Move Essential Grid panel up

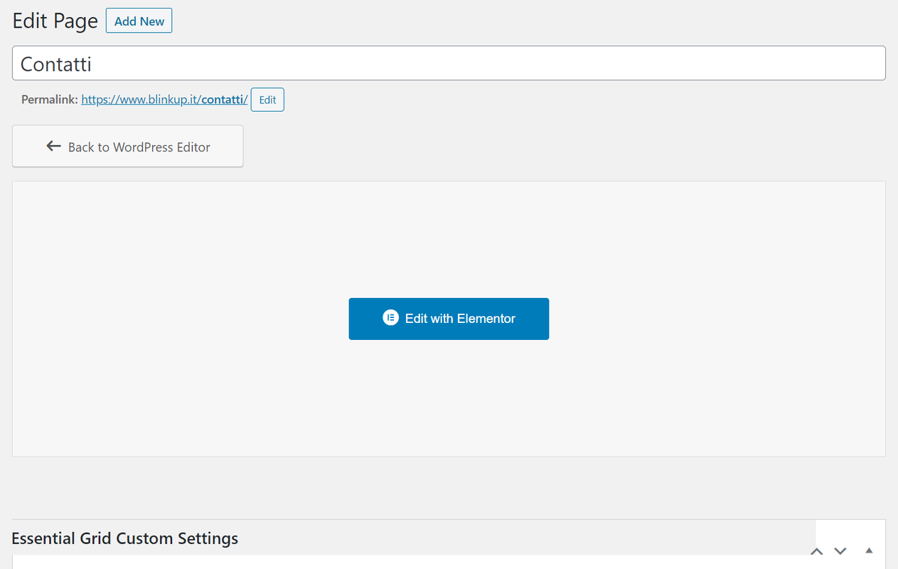817,551
